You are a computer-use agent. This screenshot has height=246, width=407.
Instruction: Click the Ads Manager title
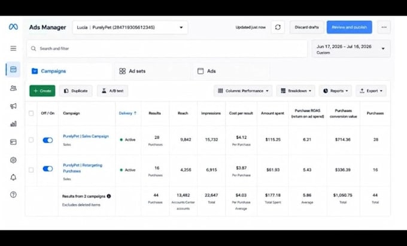point(47,28)
